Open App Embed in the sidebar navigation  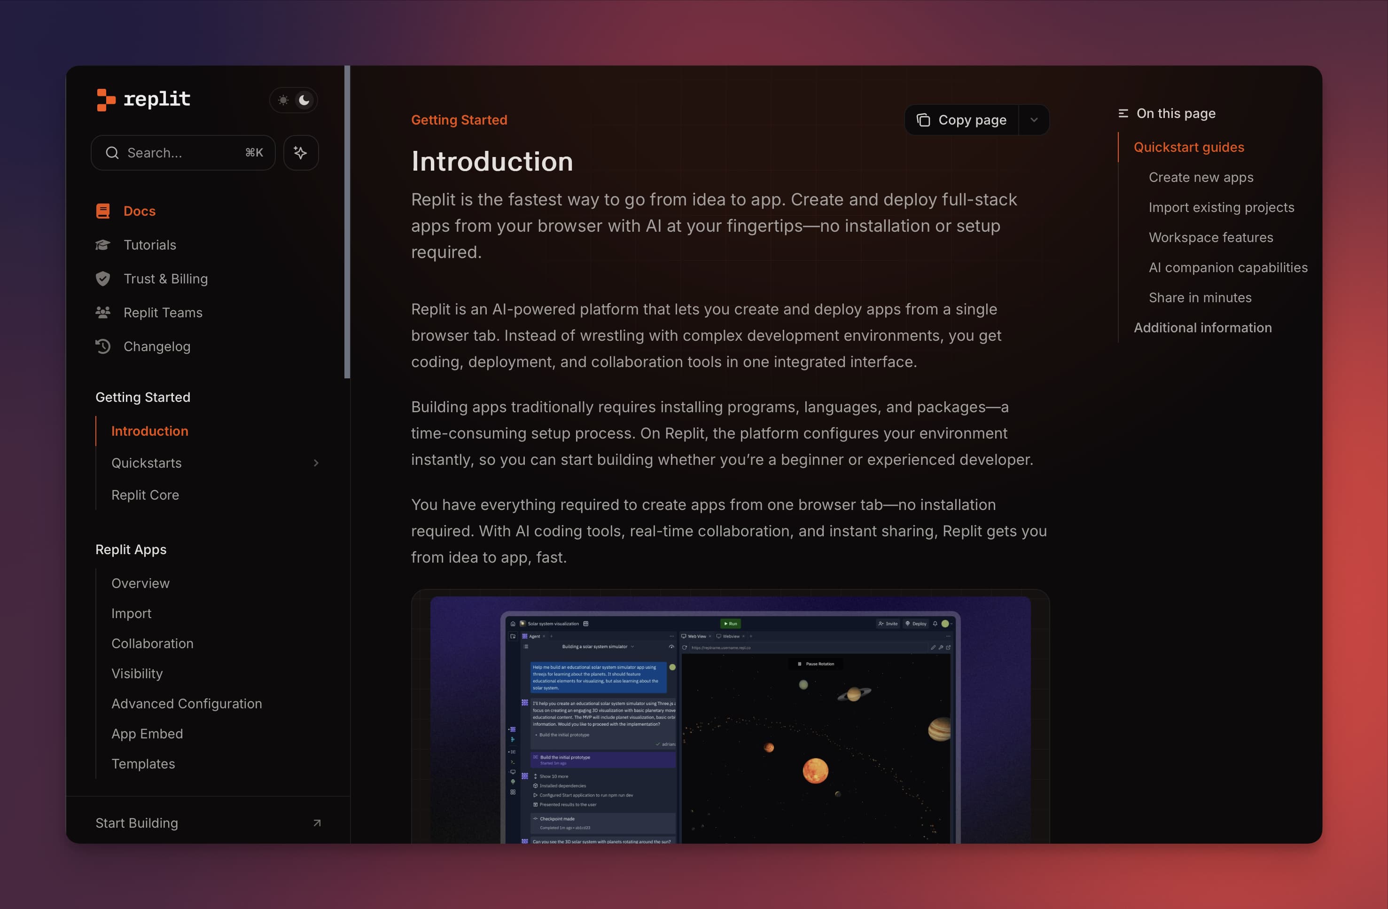pos(147,733)
